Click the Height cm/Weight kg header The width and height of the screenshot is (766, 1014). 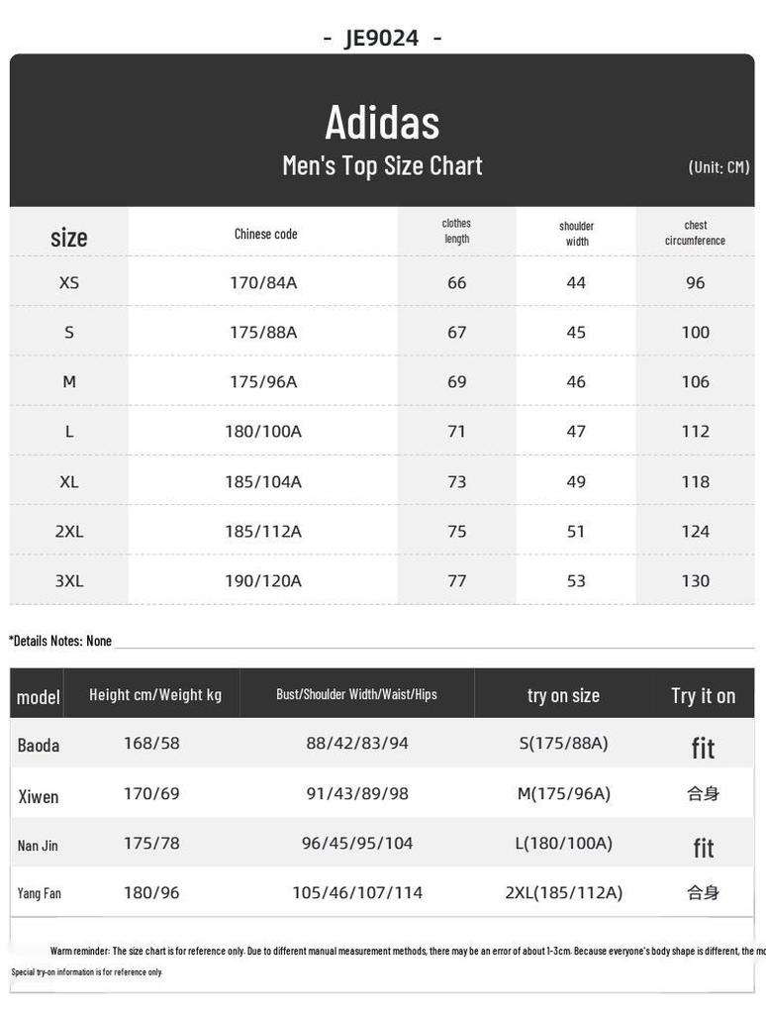coord(154,694)
